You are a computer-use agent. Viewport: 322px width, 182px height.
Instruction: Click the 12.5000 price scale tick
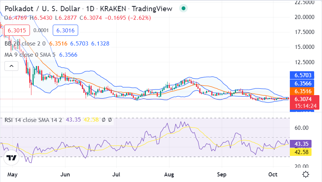click(304, 62)
